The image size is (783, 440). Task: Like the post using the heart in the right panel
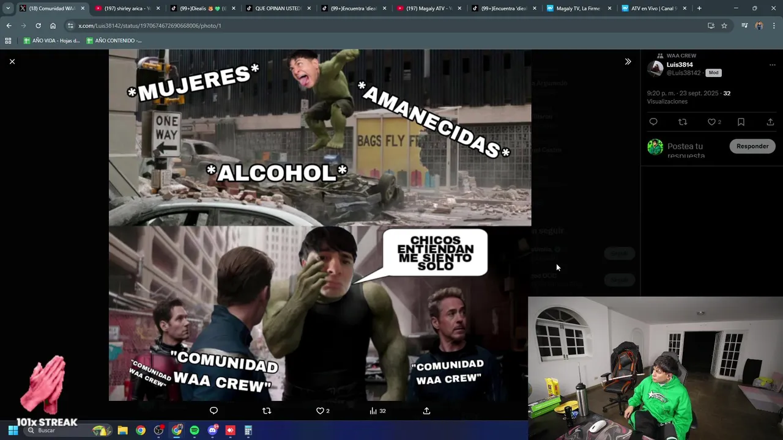click(711, 122)
